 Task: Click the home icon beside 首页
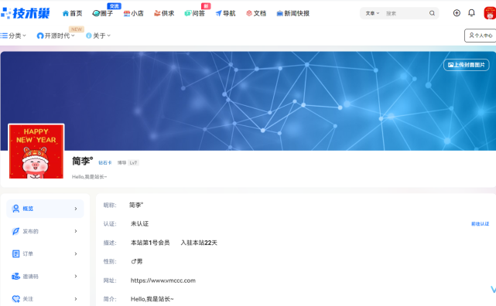(x=66, y=13)
